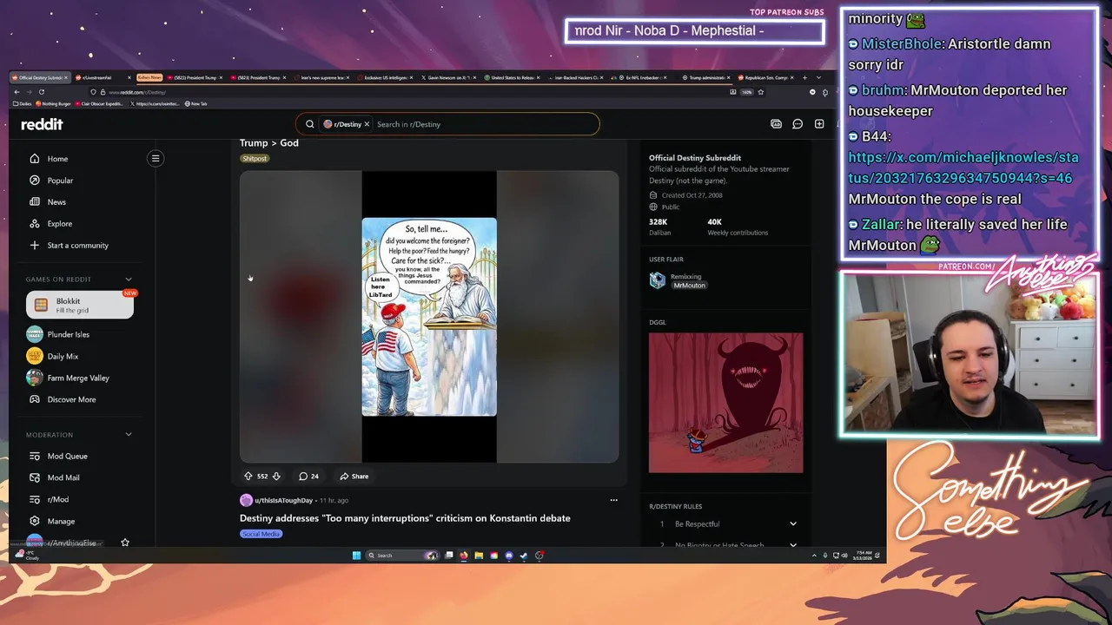1112x625 pixels.
Task: Open the Windows Start menu
Action: tap(356, 556)
